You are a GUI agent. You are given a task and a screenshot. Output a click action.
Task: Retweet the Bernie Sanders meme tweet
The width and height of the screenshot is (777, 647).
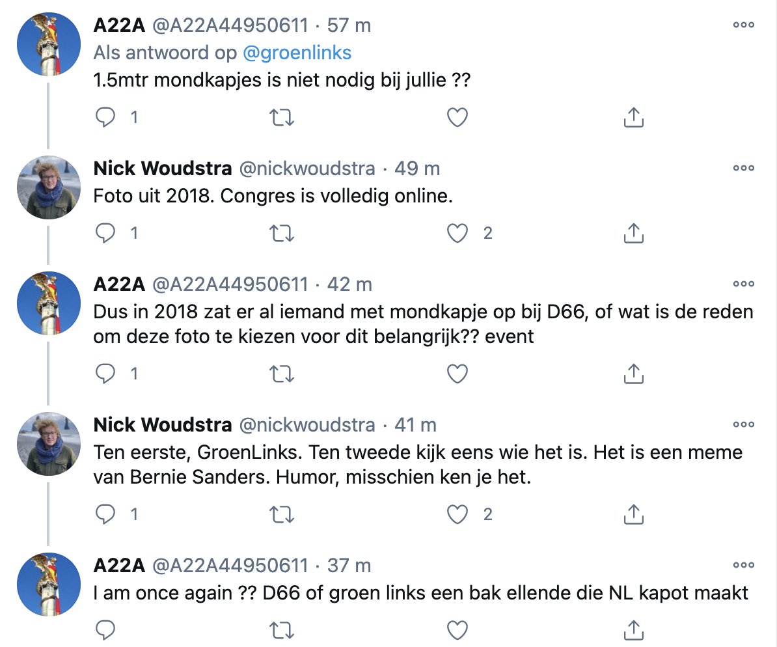[x=282, y=514]
